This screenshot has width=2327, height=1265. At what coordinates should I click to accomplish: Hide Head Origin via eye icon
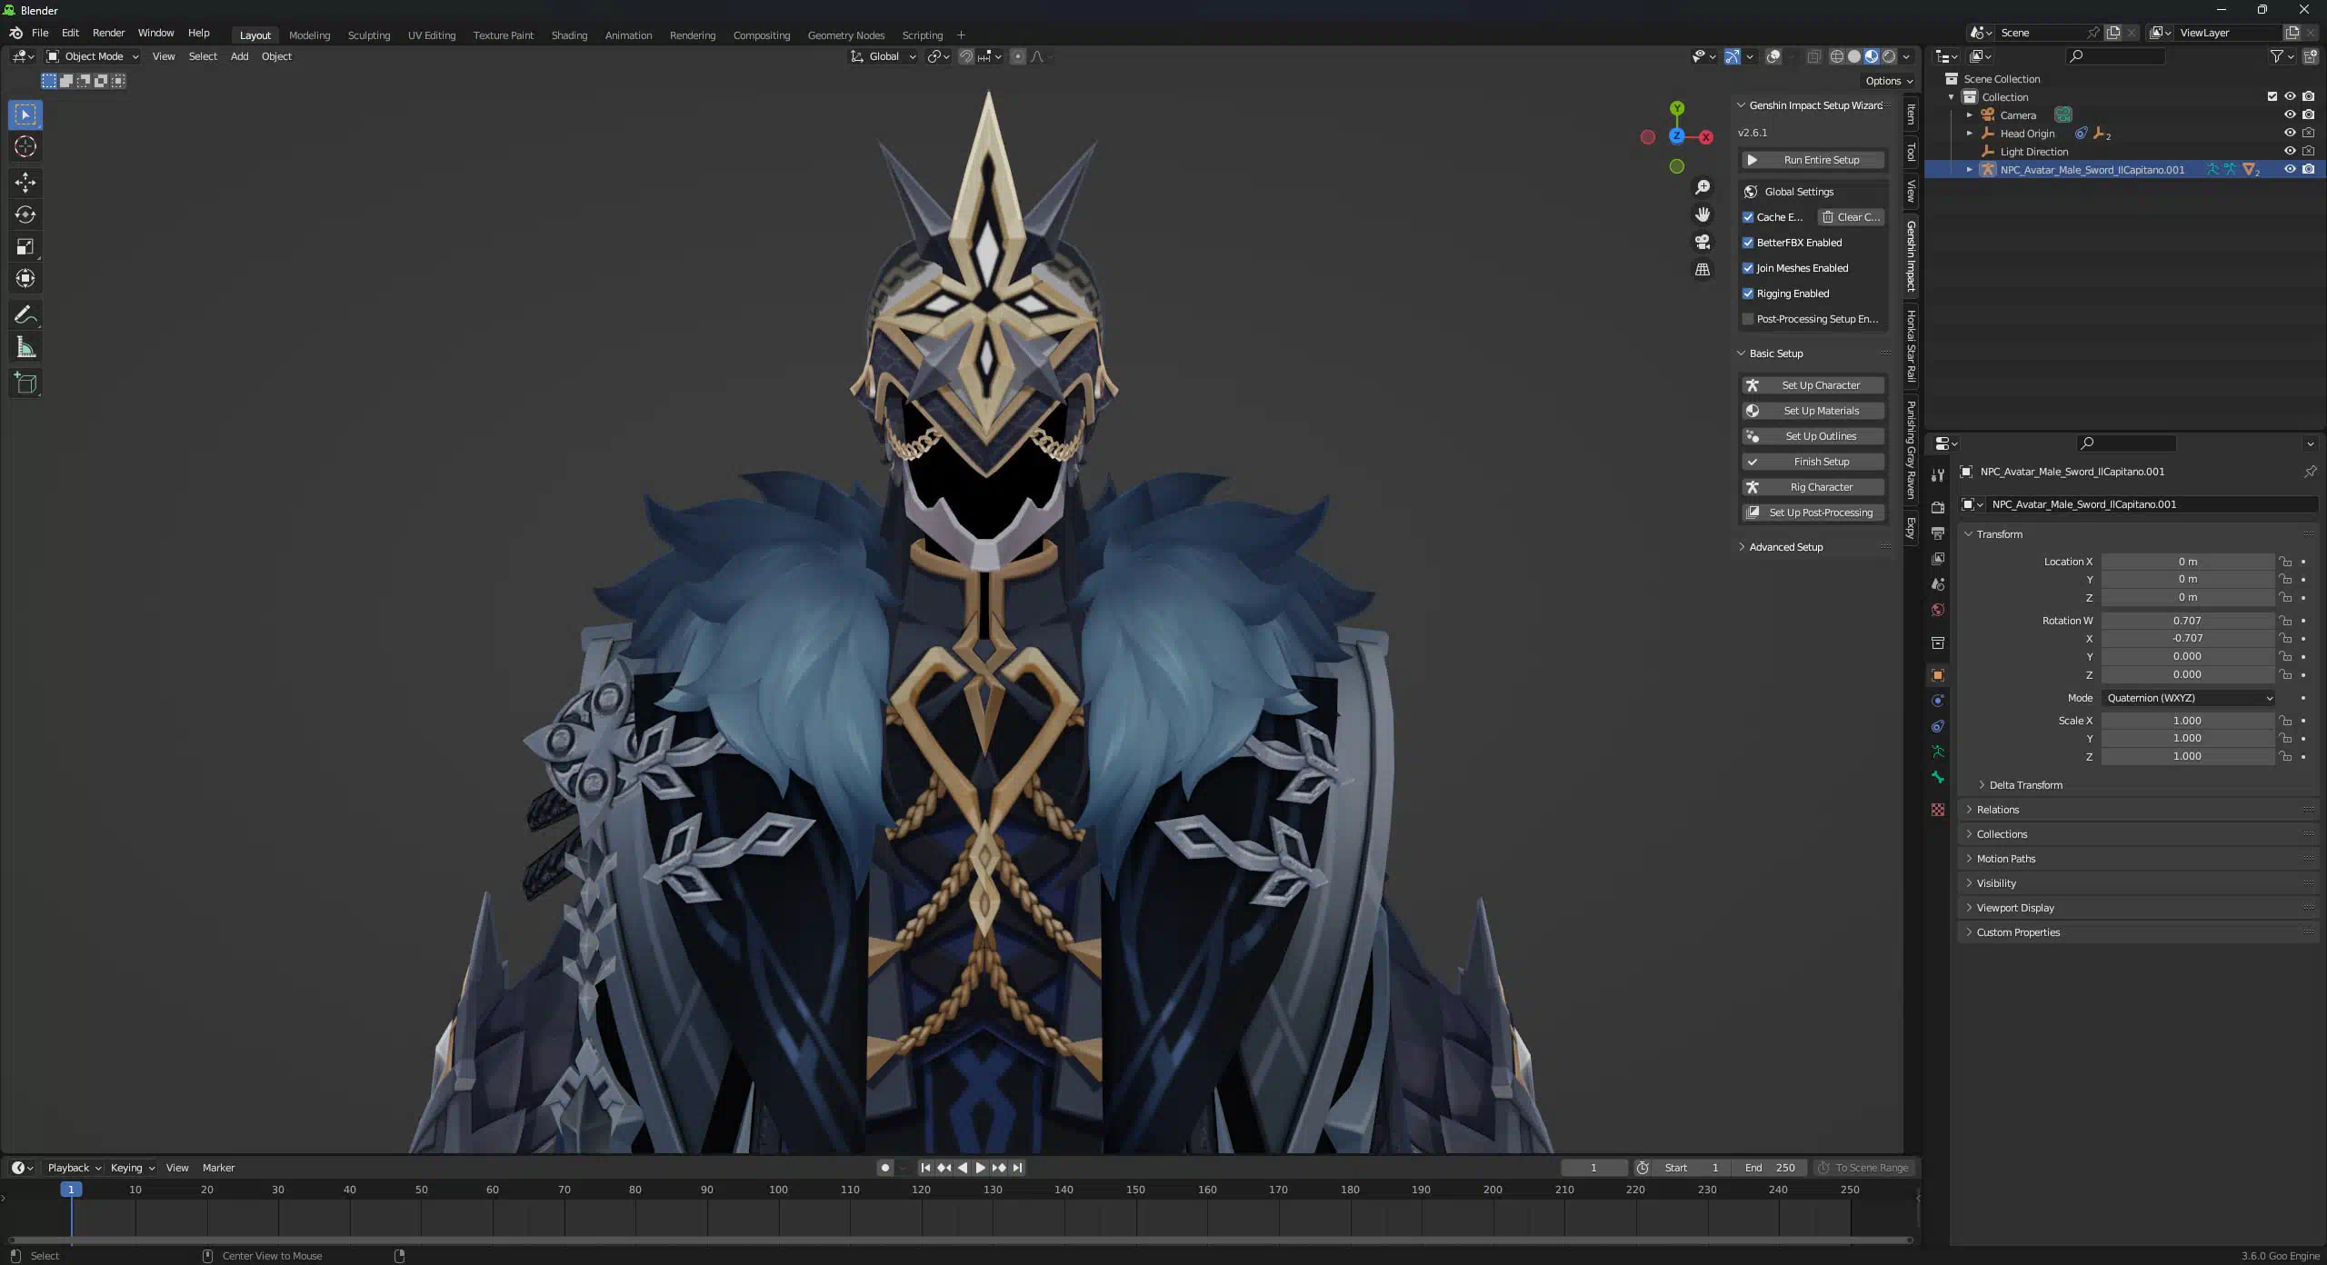pyautogui.click(x=2290, y=133)
